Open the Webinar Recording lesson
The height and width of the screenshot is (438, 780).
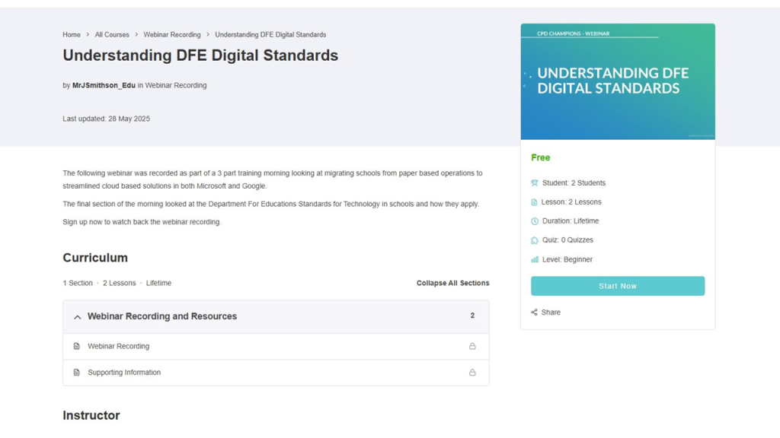click(118, 346)
